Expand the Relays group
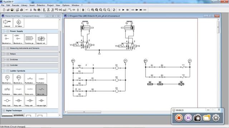Viewport: 229px width, 128px height. (8, 54)
